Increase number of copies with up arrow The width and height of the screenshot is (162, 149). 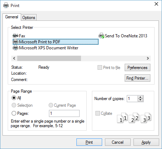click(141, 97)
